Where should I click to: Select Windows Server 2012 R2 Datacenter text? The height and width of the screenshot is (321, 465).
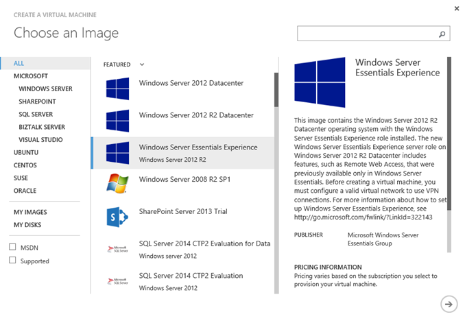[x=196, y=115]
